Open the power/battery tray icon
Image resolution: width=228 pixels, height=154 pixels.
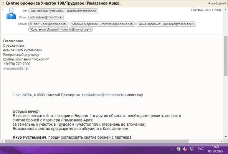pos(178,149)
